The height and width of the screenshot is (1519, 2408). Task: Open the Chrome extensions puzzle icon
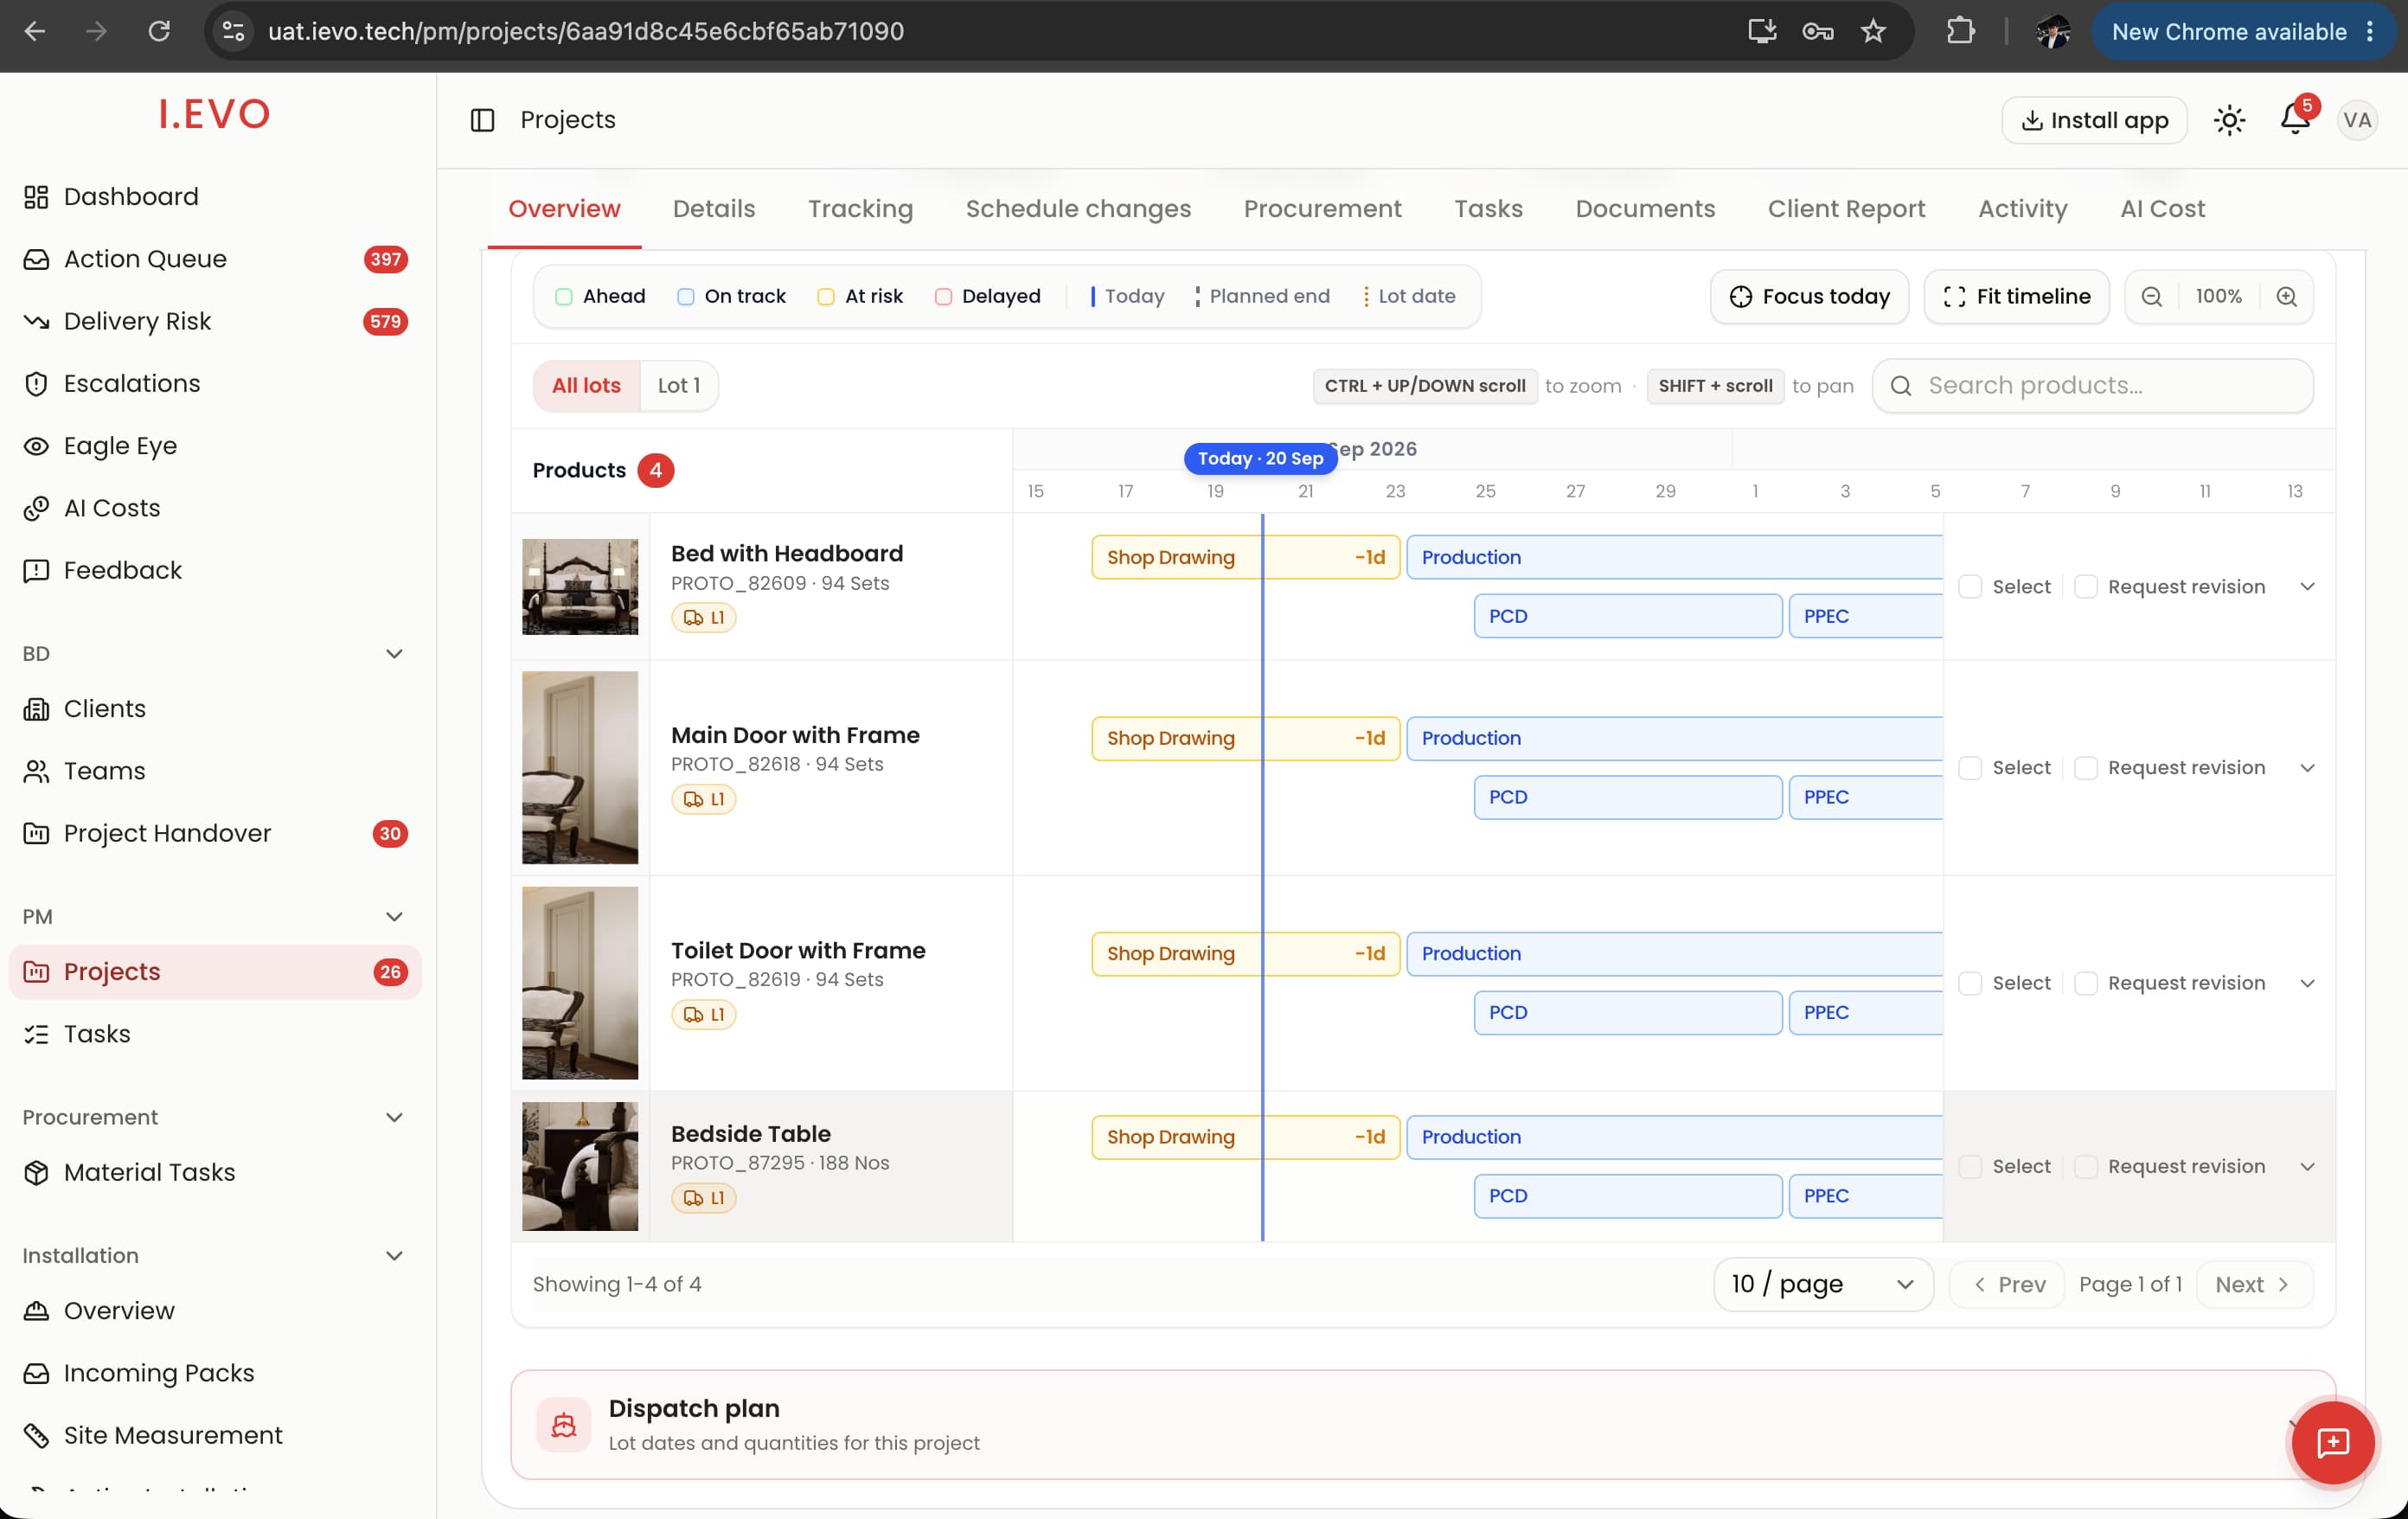click(1959, 31)
